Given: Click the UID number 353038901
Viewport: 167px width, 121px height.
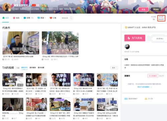Looking at the screenshot, I should 133,99.
